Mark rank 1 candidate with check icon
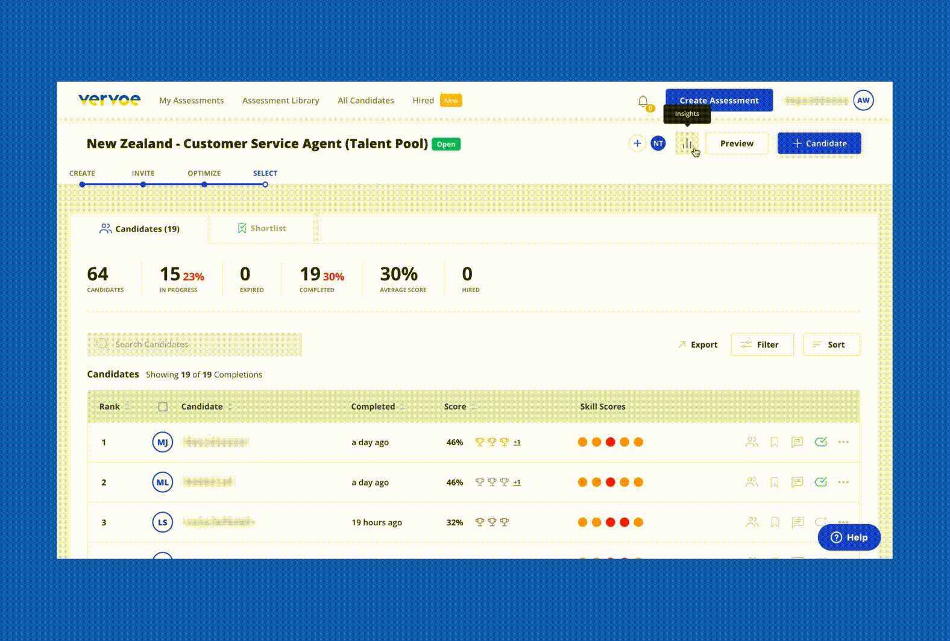 click(820, 442)
